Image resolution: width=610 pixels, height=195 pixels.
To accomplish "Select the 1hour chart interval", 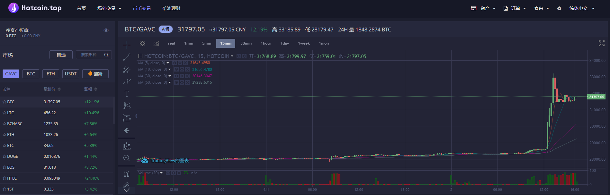I will click(x=266, y=43).
